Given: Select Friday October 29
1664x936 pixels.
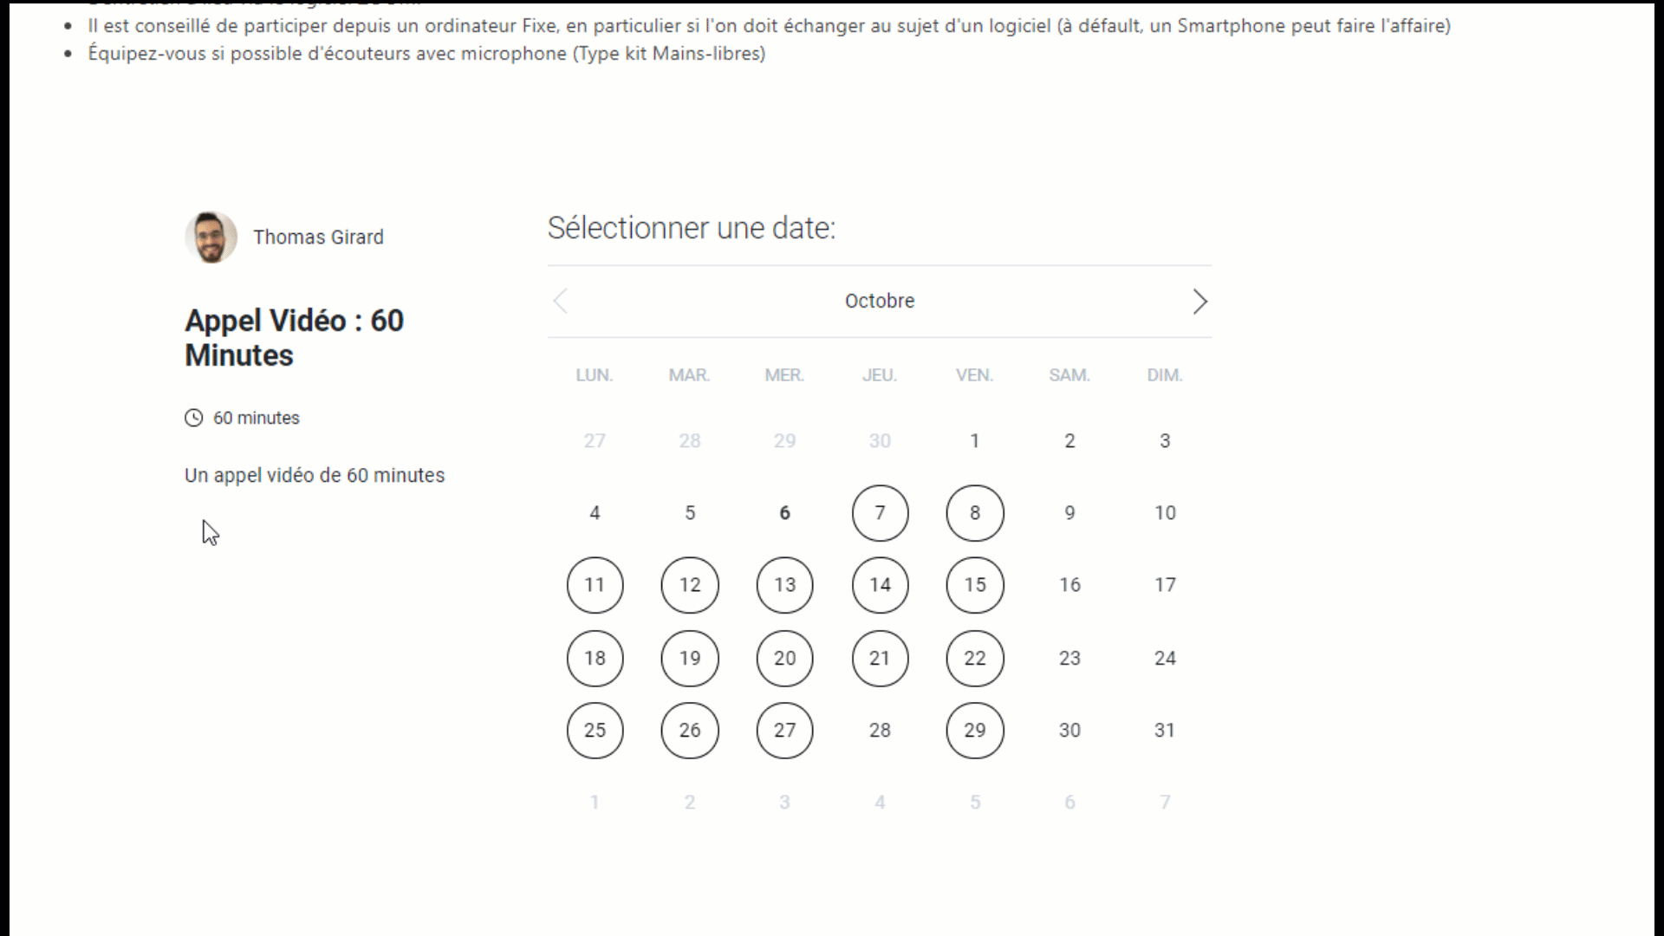Looking at the screenshot, I should [x=975, y=730].
